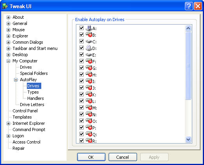204x165 pixels.
Task: Click the floppy drive icon for A:
Action: tap(89, 28)
